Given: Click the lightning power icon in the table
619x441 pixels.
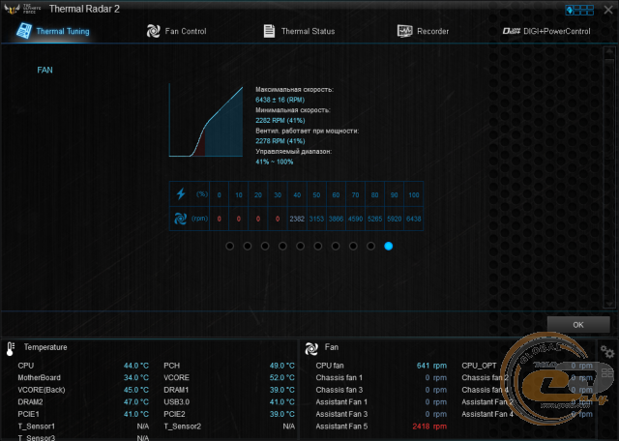Looking at the screenshot, I should coord(181,193).
